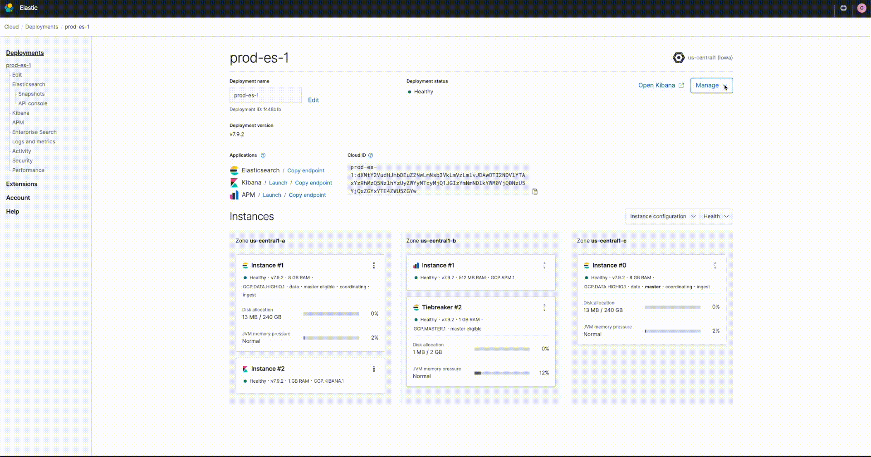
Task: Copy the Cloud ID with clipboard icon
Action: [x=535, y=191]
